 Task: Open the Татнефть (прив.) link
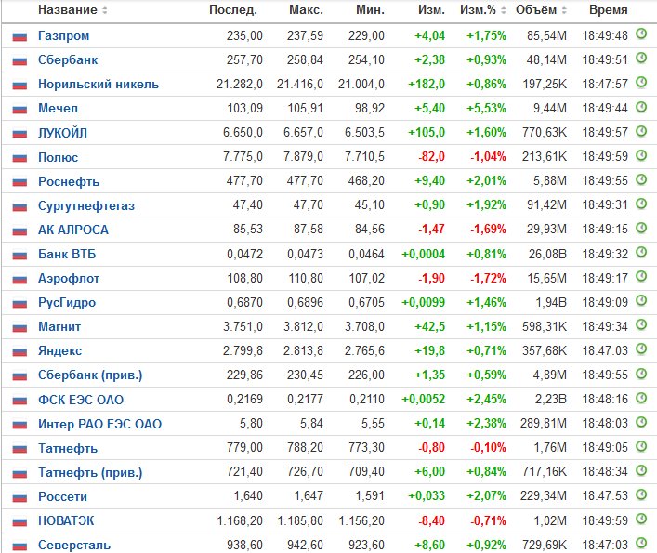point(90,472)
